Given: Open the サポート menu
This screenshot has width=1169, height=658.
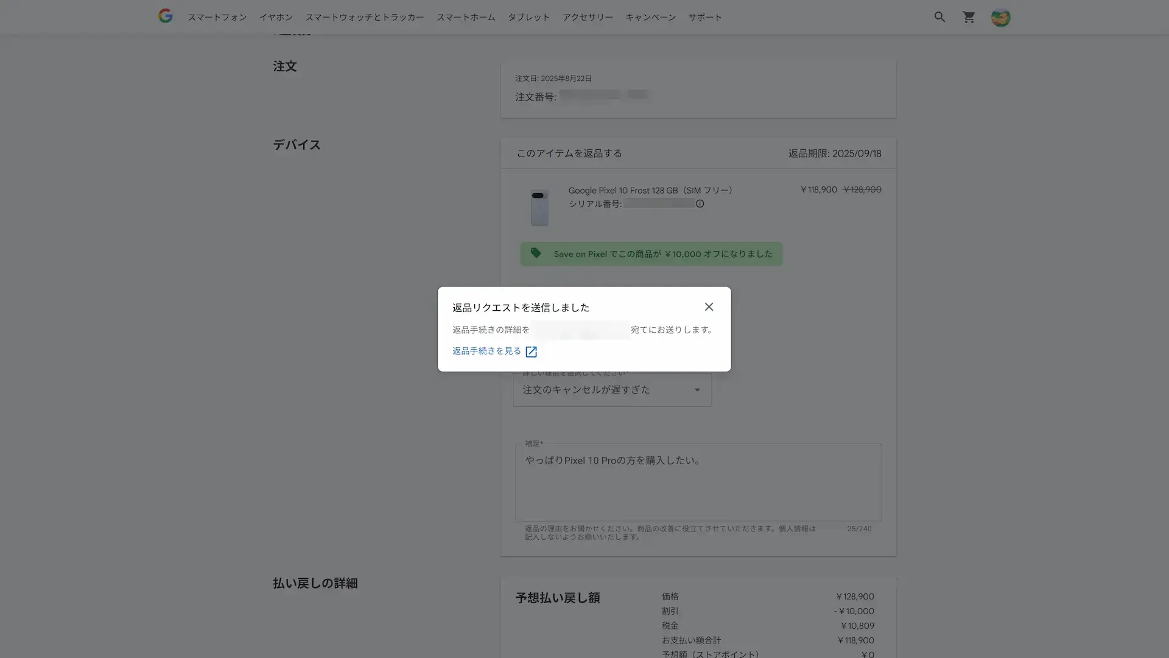Looking at the screenshot, I should point(704,17).
